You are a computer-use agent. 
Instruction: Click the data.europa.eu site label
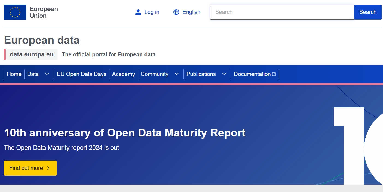pos(32,54)
